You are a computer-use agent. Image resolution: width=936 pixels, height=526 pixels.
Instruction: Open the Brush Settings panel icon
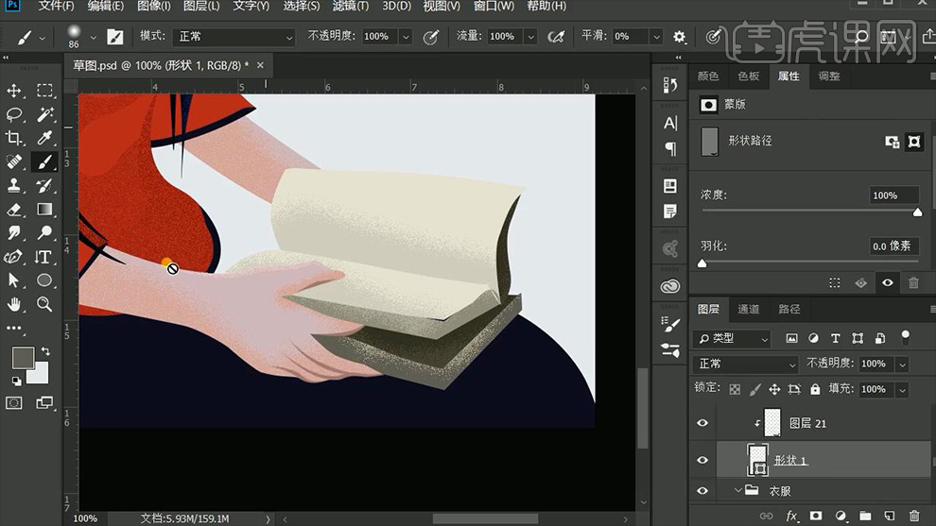point(669,325)
